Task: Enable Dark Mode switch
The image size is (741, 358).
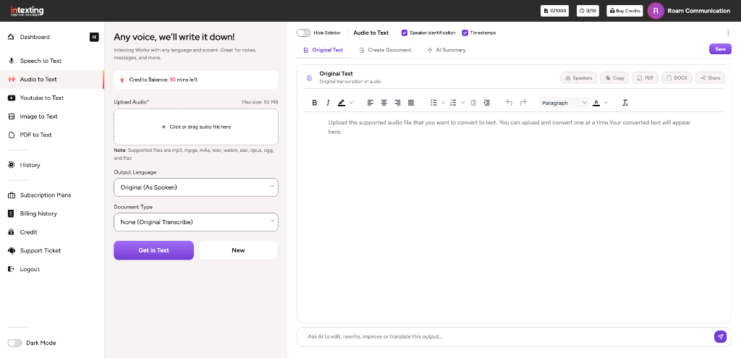Action: (x=14, y=343)
